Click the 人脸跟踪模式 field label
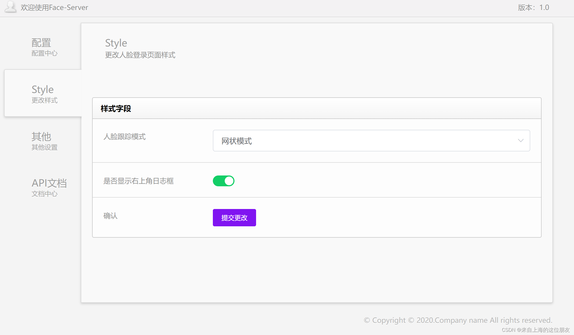 (x=125, y=137)
